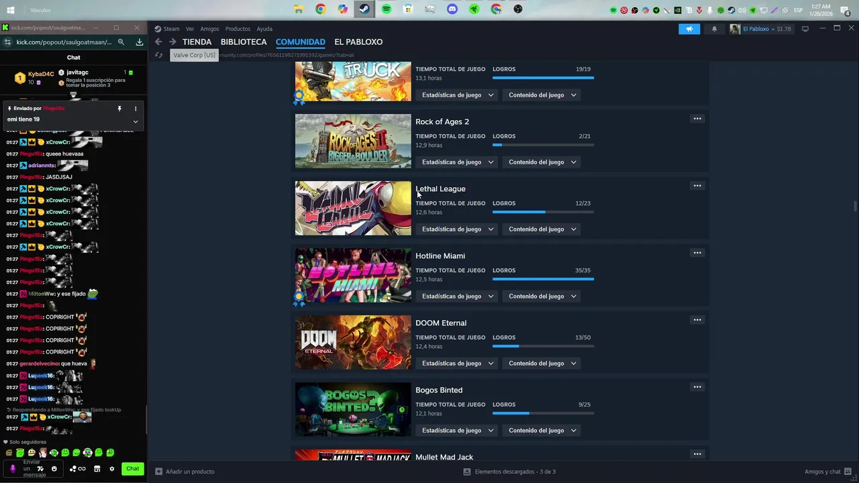Open pinned message three-dot options

pos(136,108)
